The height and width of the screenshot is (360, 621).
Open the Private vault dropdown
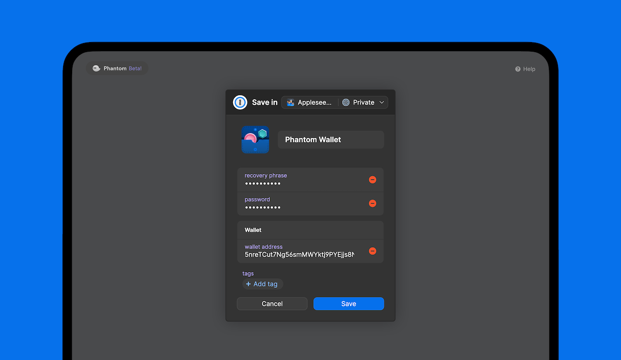point(363,102)
